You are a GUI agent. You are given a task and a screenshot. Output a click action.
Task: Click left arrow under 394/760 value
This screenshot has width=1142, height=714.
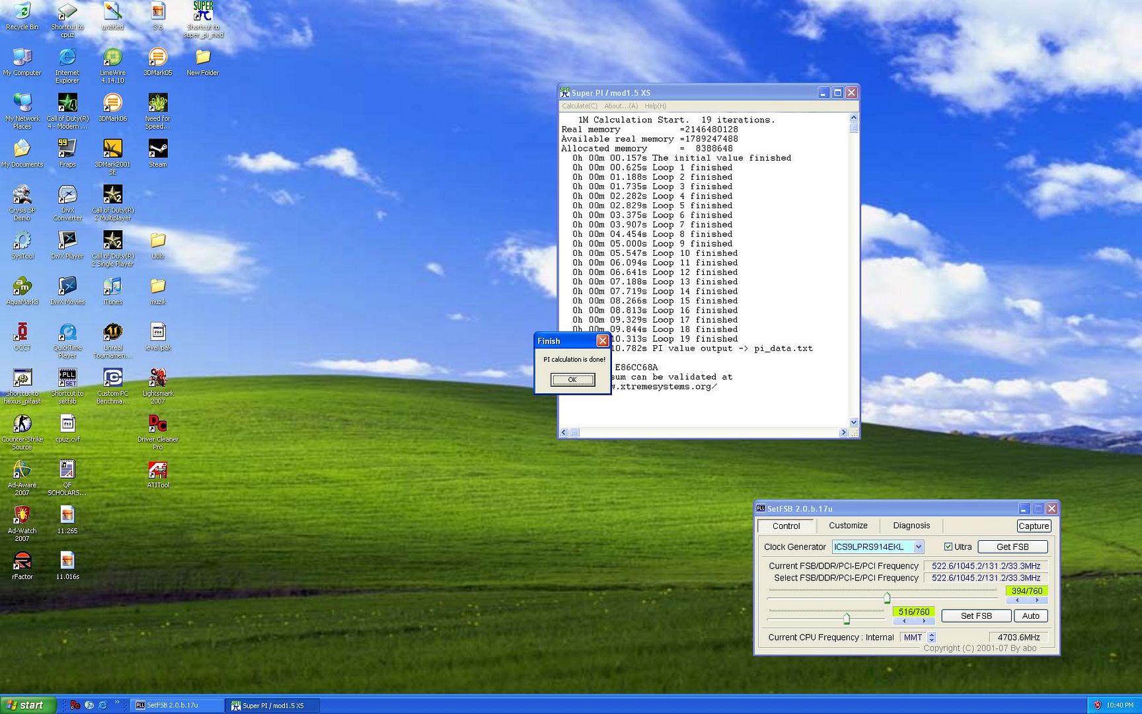coord(1016,600)
